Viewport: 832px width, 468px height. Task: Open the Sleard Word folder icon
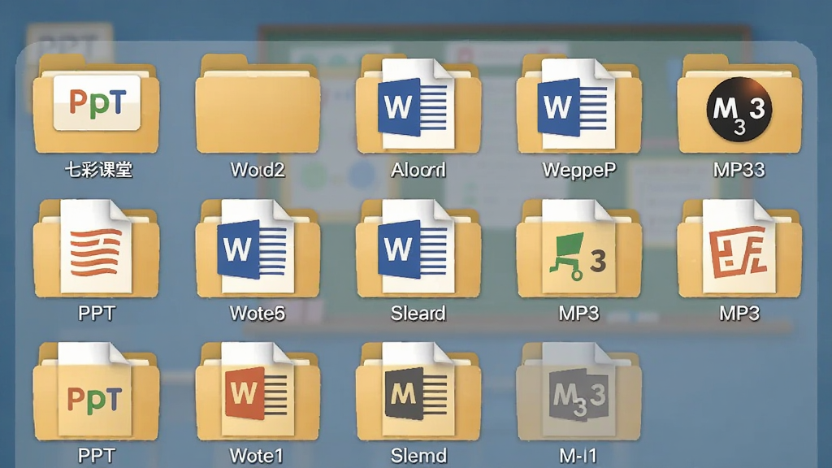click(x=418, y=248)
